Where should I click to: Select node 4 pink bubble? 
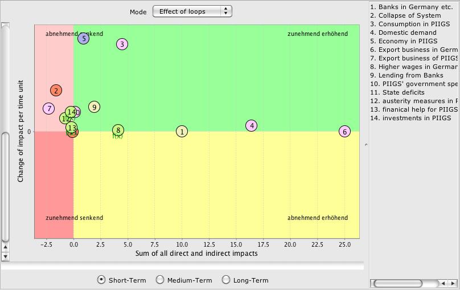pyautogui.click(x=252, y=126)
